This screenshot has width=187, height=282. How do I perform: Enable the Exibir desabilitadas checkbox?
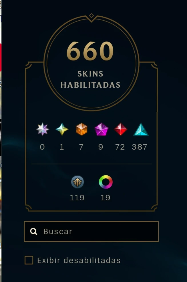tap(29, 260)
